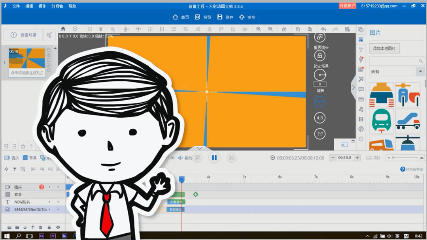Pause the timeline playback
Viewport: 427px width, 240px height.
[214, 157]
